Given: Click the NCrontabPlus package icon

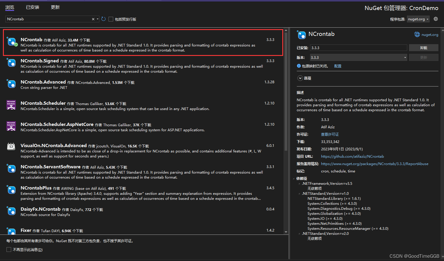Looking at the screenshot, I should (x=11, y=190).
